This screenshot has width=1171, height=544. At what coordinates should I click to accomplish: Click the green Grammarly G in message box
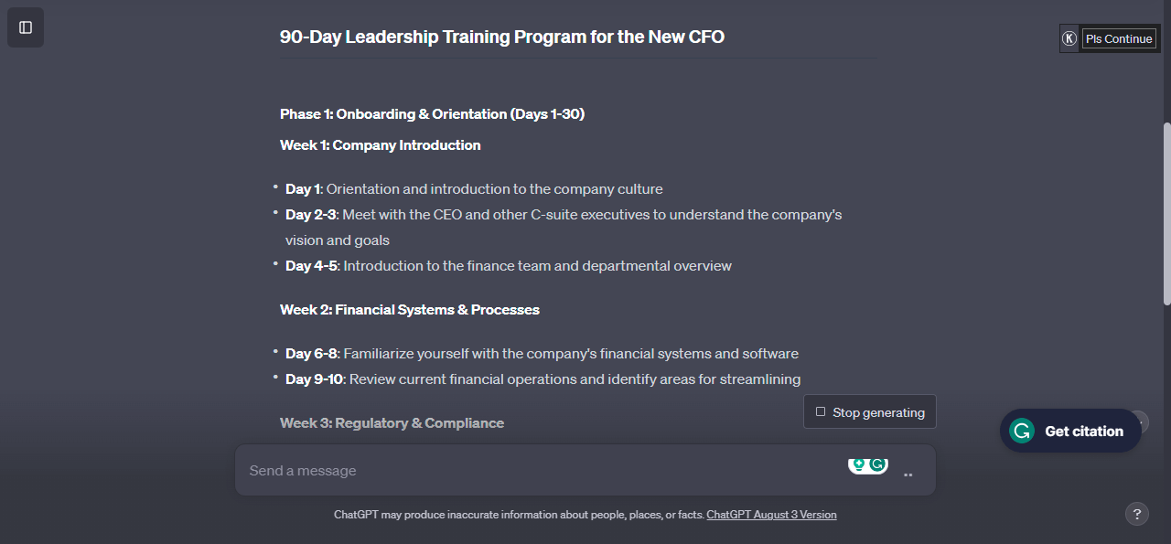pyautogui.click(x=878, y=464)
